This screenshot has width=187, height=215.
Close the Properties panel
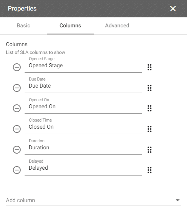(173, 9)
